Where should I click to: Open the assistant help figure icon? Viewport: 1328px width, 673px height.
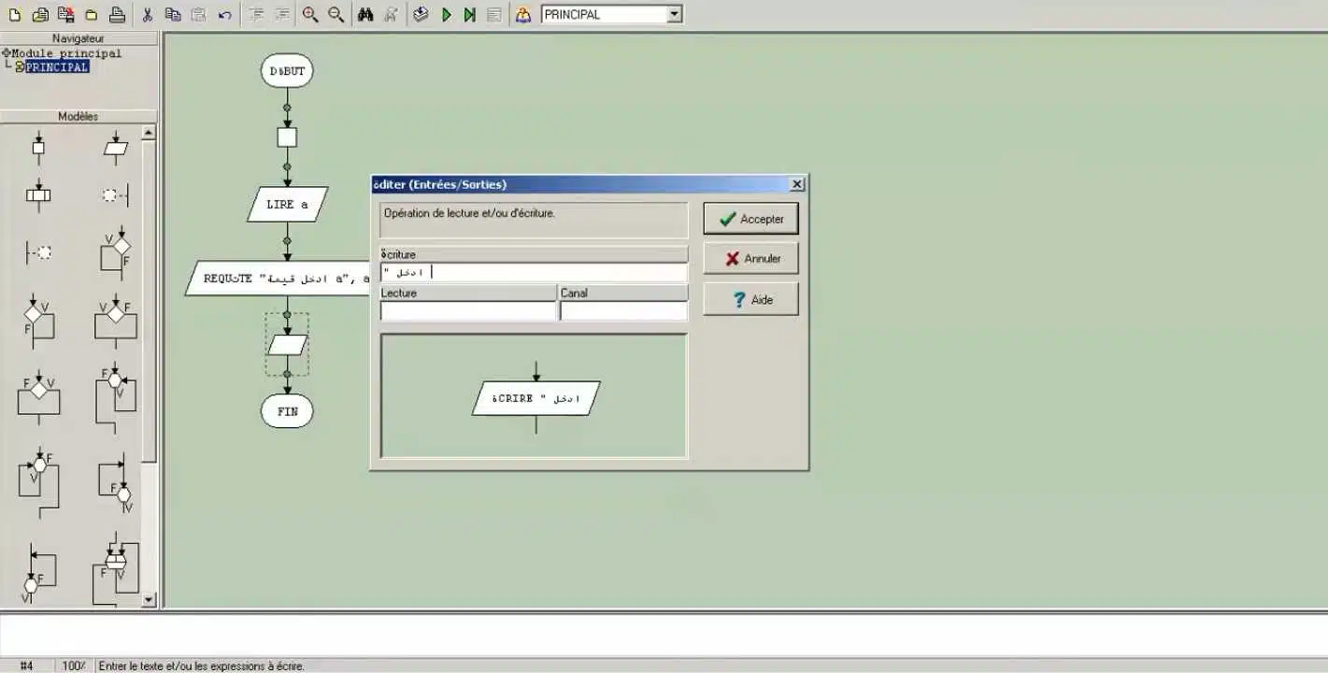tap(523, 14)
